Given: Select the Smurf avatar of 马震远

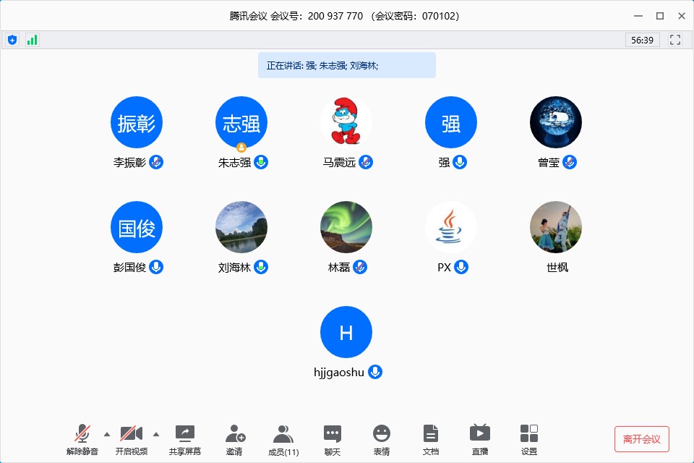Looking at the screenshot, I should pyautogui.click(x=346, y=122).
